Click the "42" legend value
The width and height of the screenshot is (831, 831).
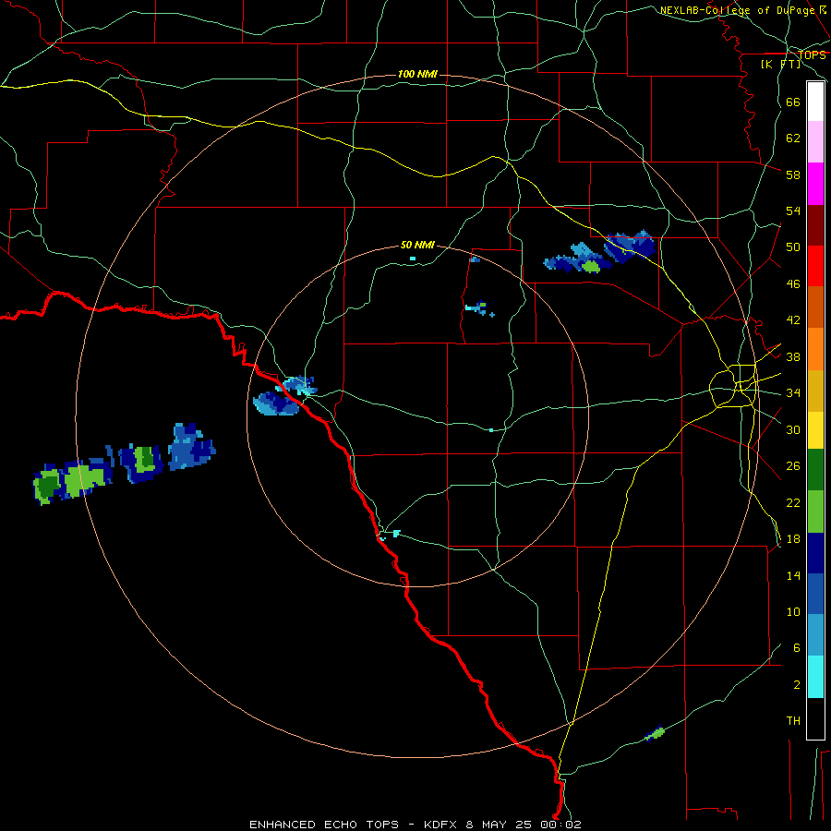(x=793, y=319)
